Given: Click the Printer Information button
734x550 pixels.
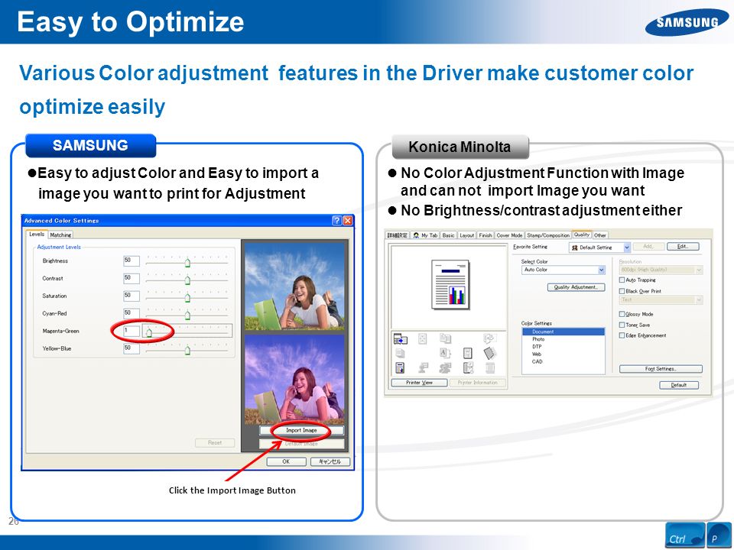Looking at the screenshot, I should (477, 383).
